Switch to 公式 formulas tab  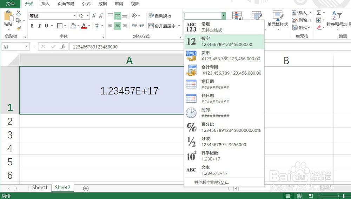coord(86,4)
